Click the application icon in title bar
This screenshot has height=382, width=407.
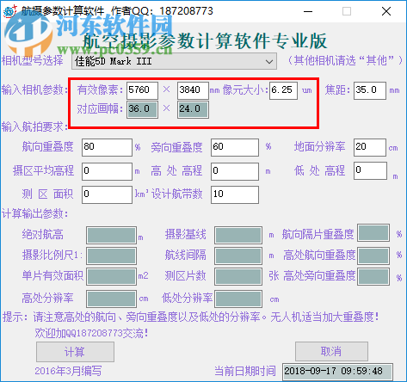coord(9,11)
